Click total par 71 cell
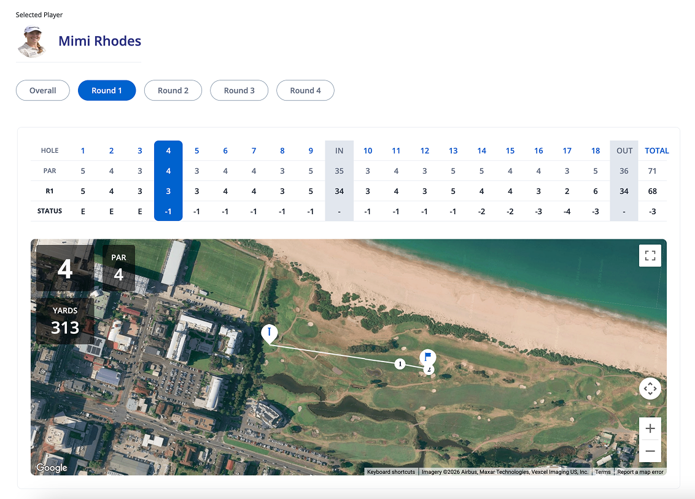The height and width of the screenshot is (499, 695). click(653, 171)
